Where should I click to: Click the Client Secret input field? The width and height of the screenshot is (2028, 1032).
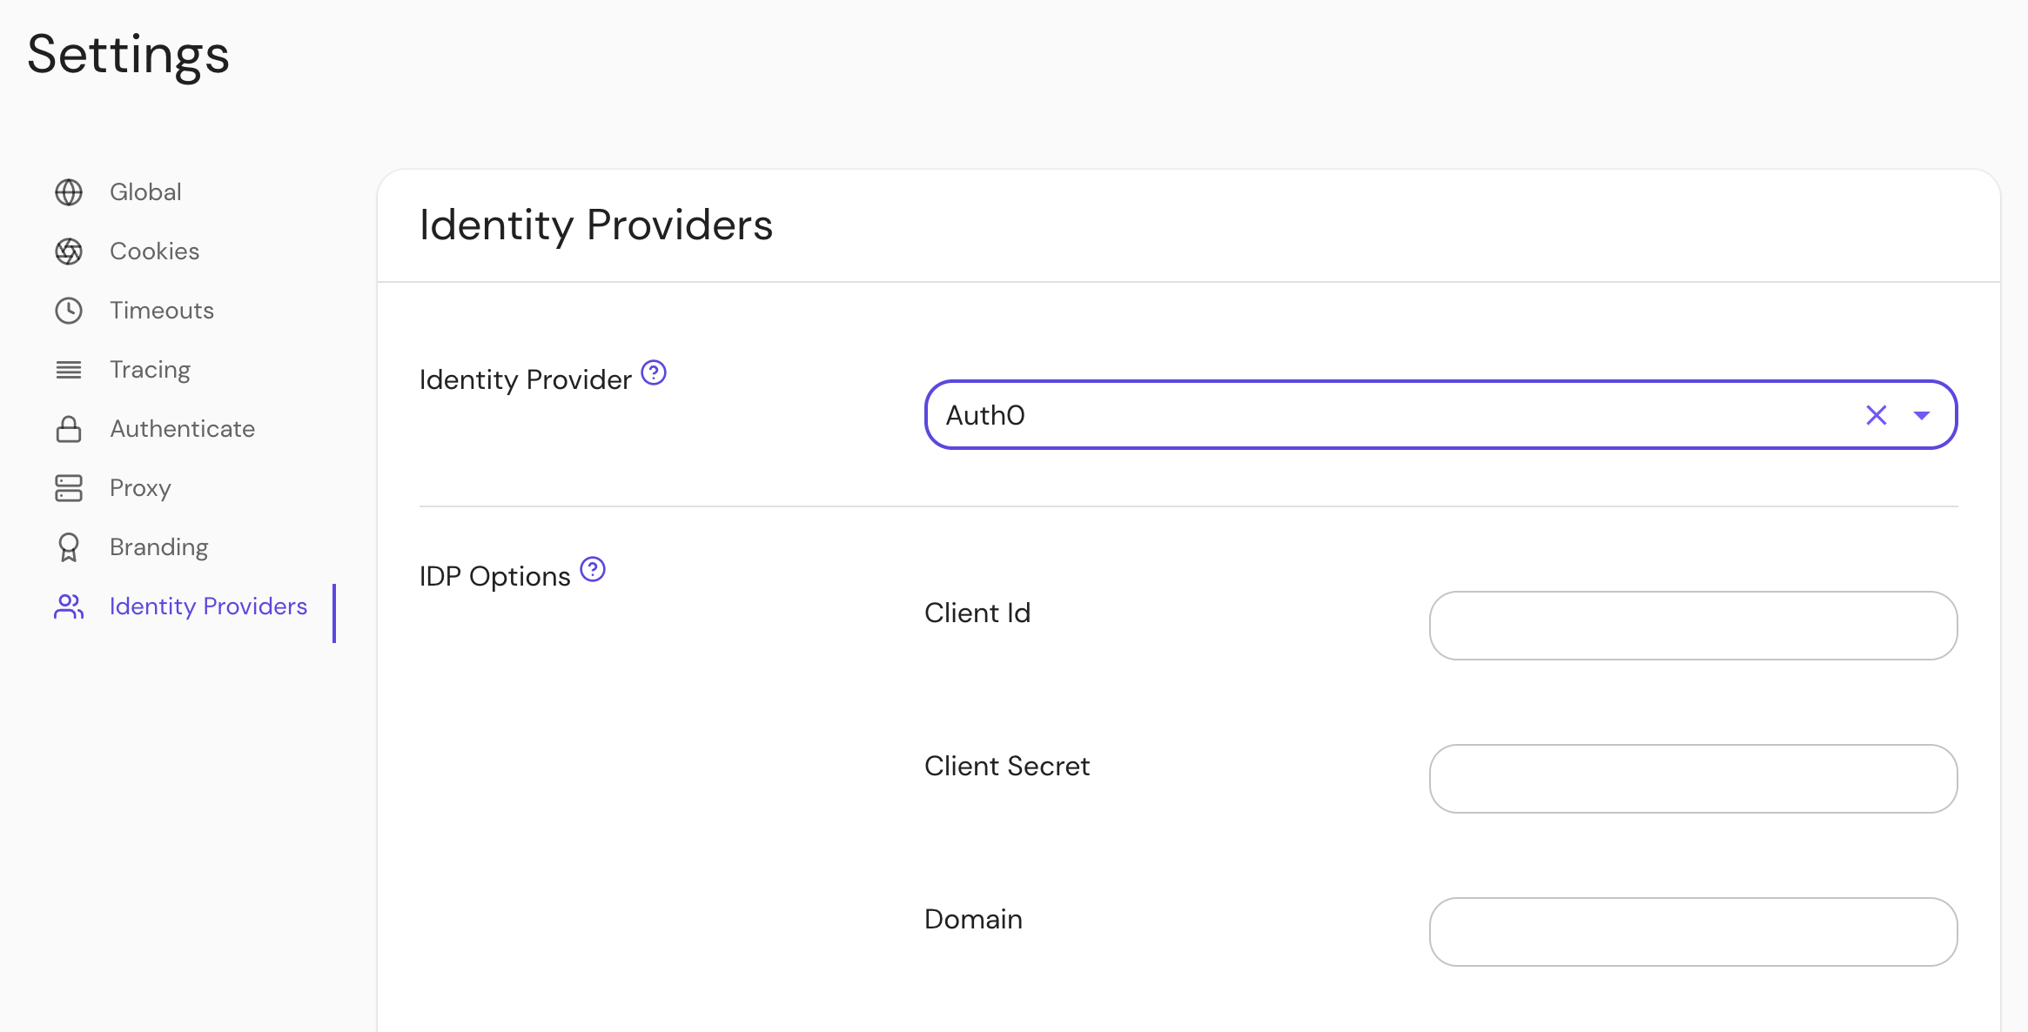(x=1692, y=779)
